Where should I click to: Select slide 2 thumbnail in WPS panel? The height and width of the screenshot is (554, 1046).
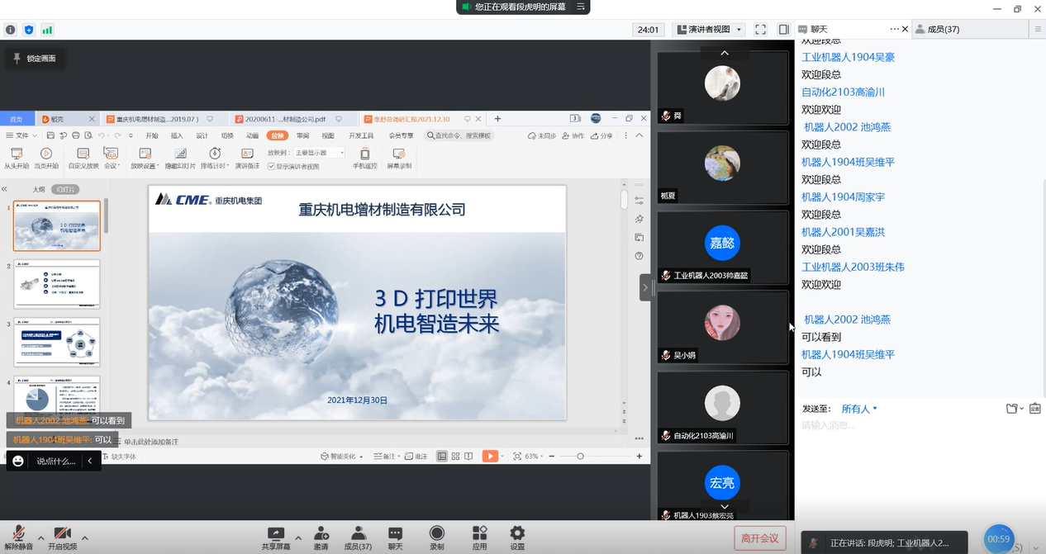(x=57, y=284)
